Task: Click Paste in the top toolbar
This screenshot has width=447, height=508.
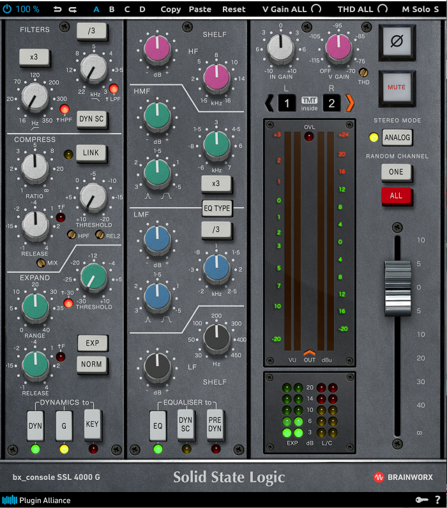Action: point(200,10)
